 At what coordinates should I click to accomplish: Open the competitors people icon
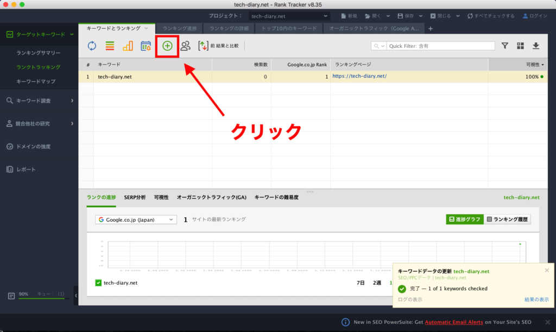[186, 46]
